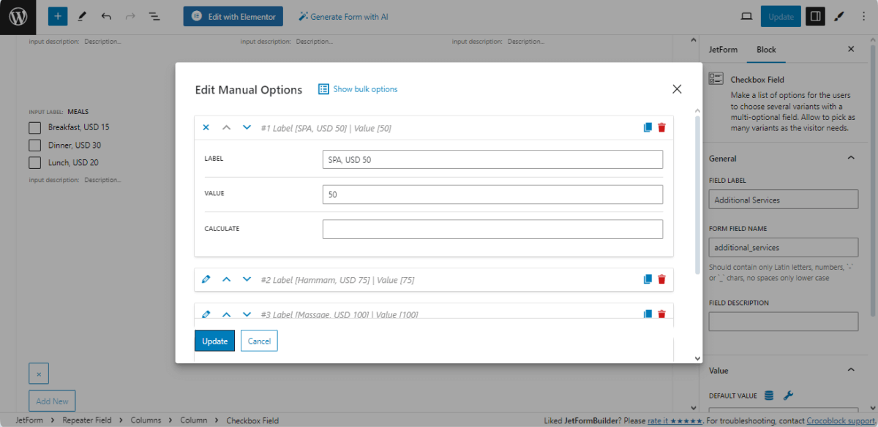Open the List View in the editor toolbar
Screen dimensions: 878x427
(154, 15)
